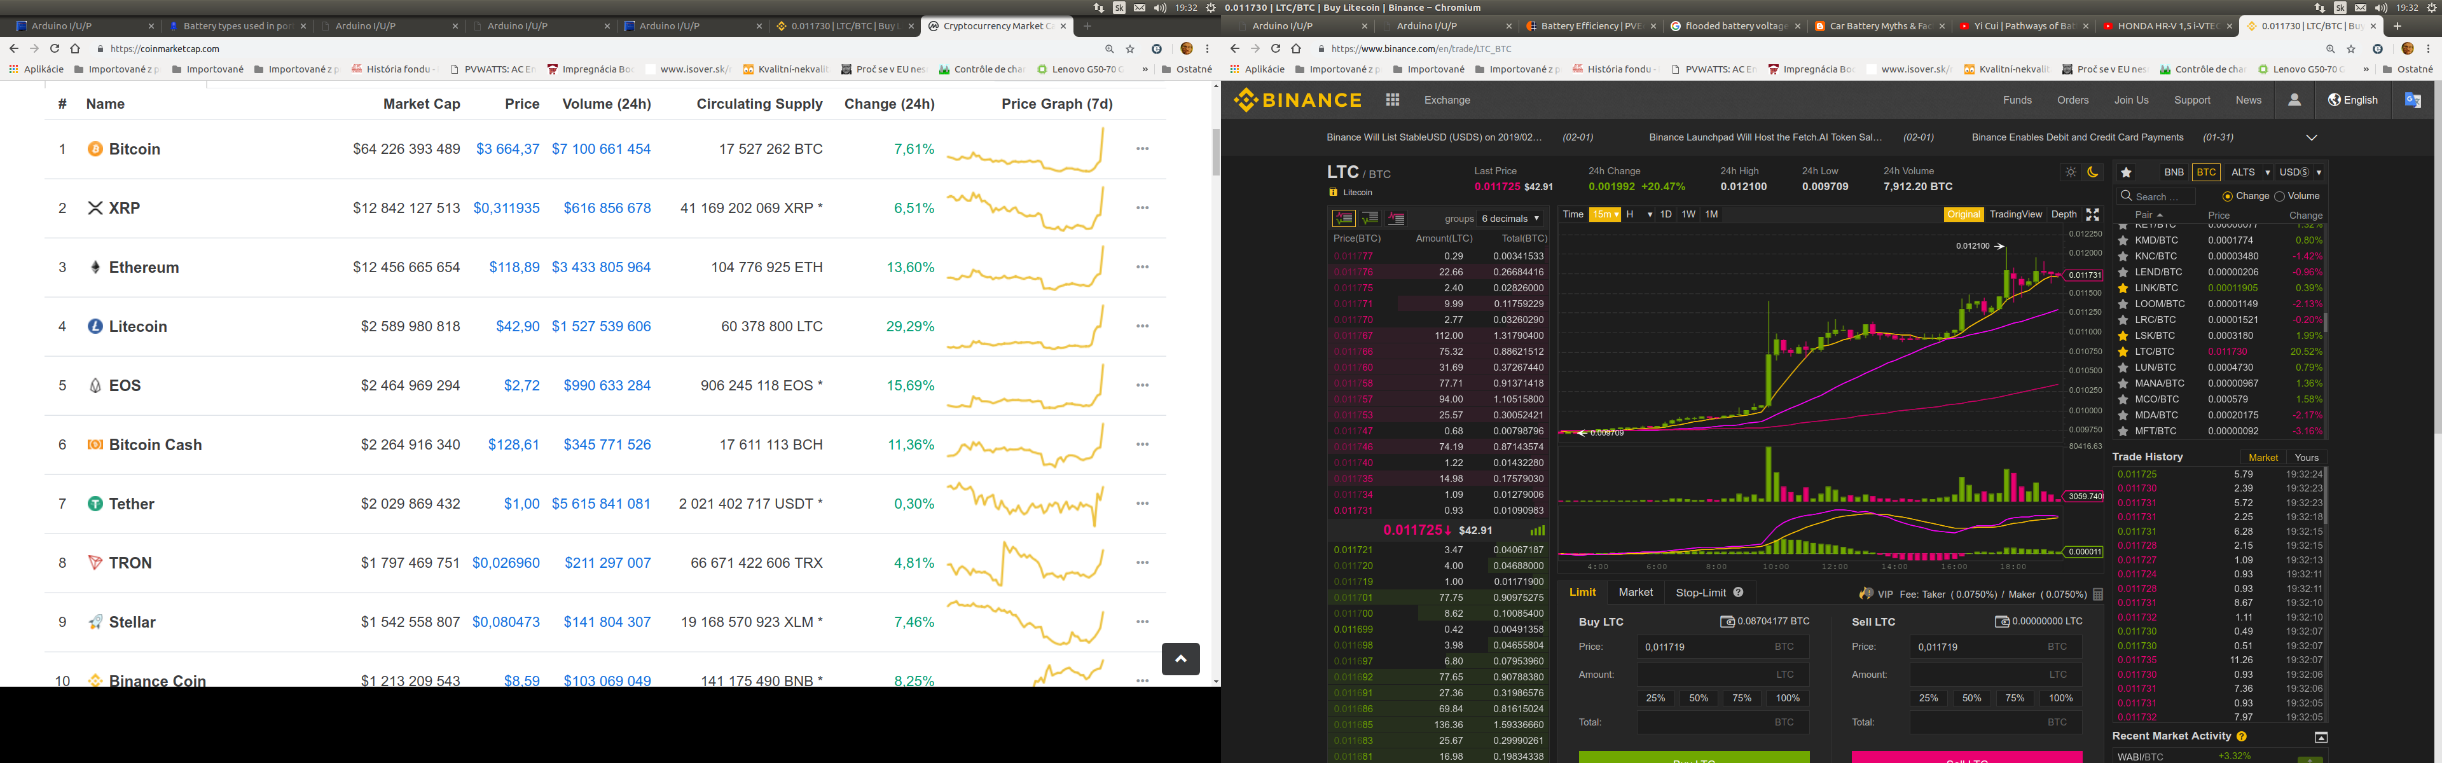The width and height of the screenshot is (2442, 763).
Task: Open the user account profile icon
Action: click(2294, 100)
